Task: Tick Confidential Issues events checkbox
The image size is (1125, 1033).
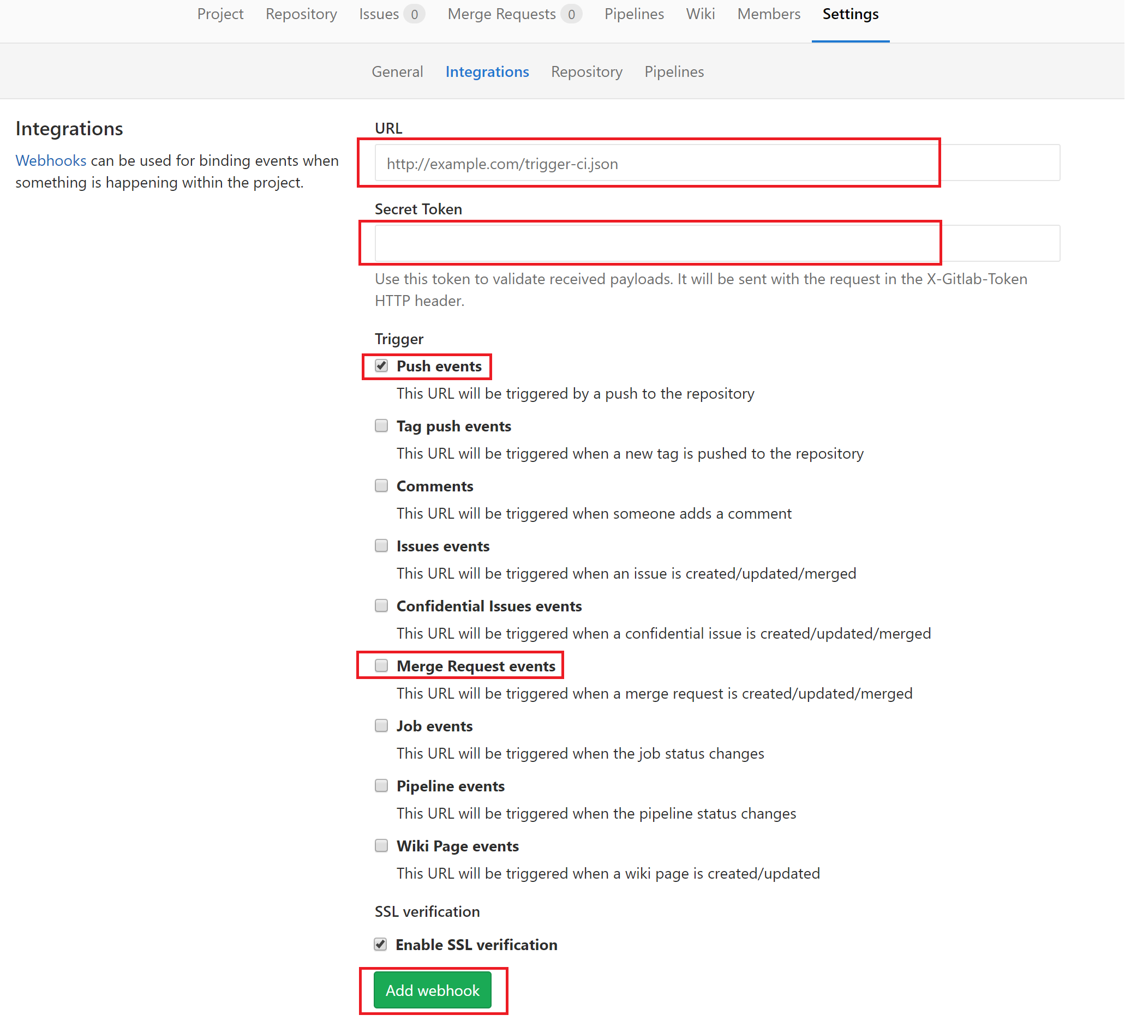Action: [381, 606]
